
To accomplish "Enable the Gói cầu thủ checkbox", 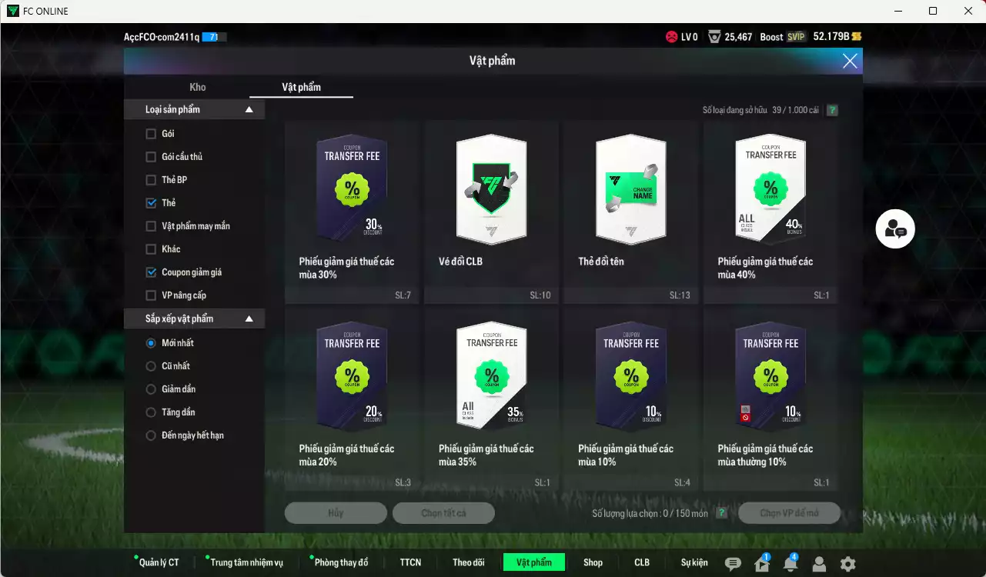I will [151, 157].
